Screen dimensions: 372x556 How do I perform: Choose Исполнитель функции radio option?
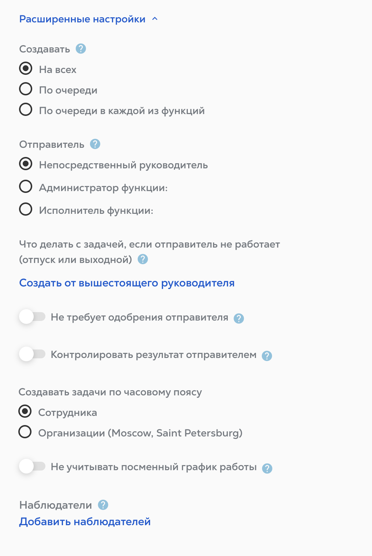pos(26,209)
